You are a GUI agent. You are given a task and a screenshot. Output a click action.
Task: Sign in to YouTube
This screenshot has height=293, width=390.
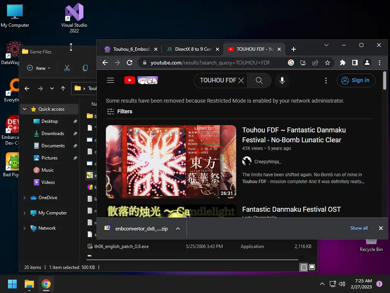pos(356,80)
